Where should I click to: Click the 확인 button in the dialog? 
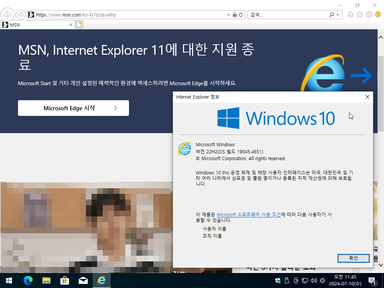[x=353, y=258]
